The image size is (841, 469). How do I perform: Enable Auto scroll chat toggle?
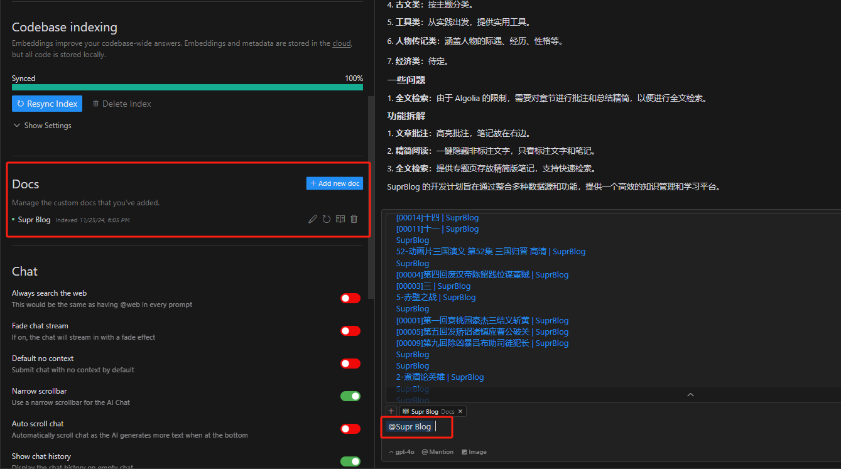pos(350,429)
